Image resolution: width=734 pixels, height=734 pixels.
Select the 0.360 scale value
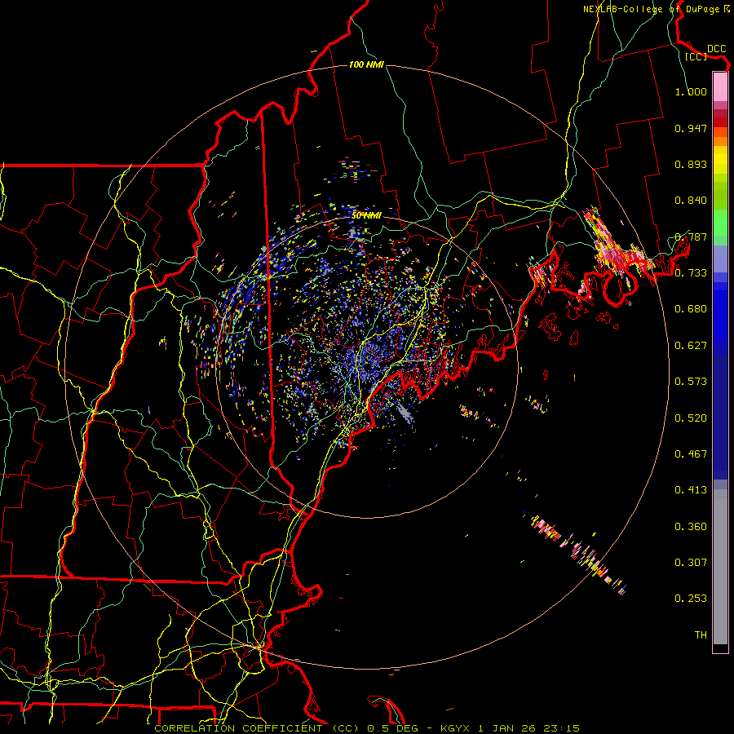691,527
